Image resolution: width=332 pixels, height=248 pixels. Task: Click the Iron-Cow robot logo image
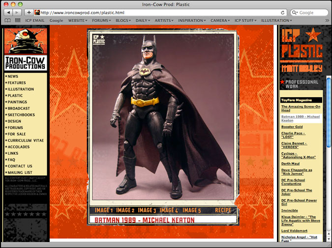26,41
